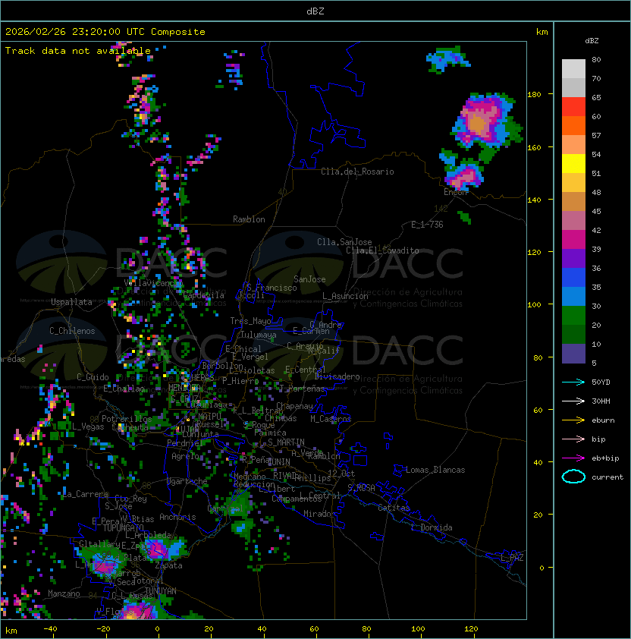Click the cyan 'current' ellipse legend icon
The image size is (631, 639).
(x=573, y=477)
